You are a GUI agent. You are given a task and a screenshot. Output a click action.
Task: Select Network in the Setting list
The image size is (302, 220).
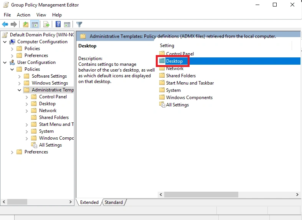(x=175, y=68)
